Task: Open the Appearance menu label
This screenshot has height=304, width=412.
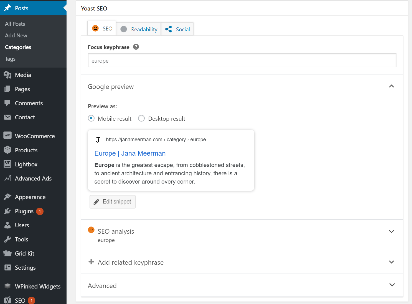Action: click(30, 197)
